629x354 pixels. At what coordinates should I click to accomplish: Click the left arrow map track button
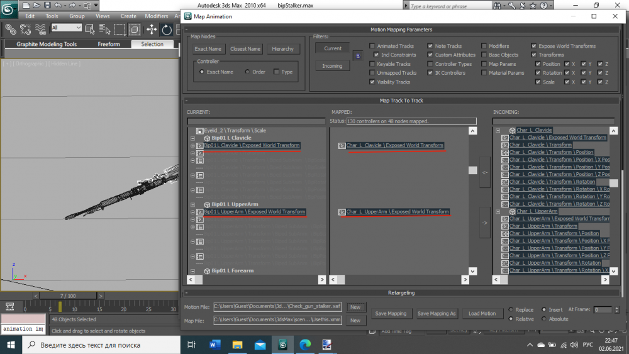point(484,172)
